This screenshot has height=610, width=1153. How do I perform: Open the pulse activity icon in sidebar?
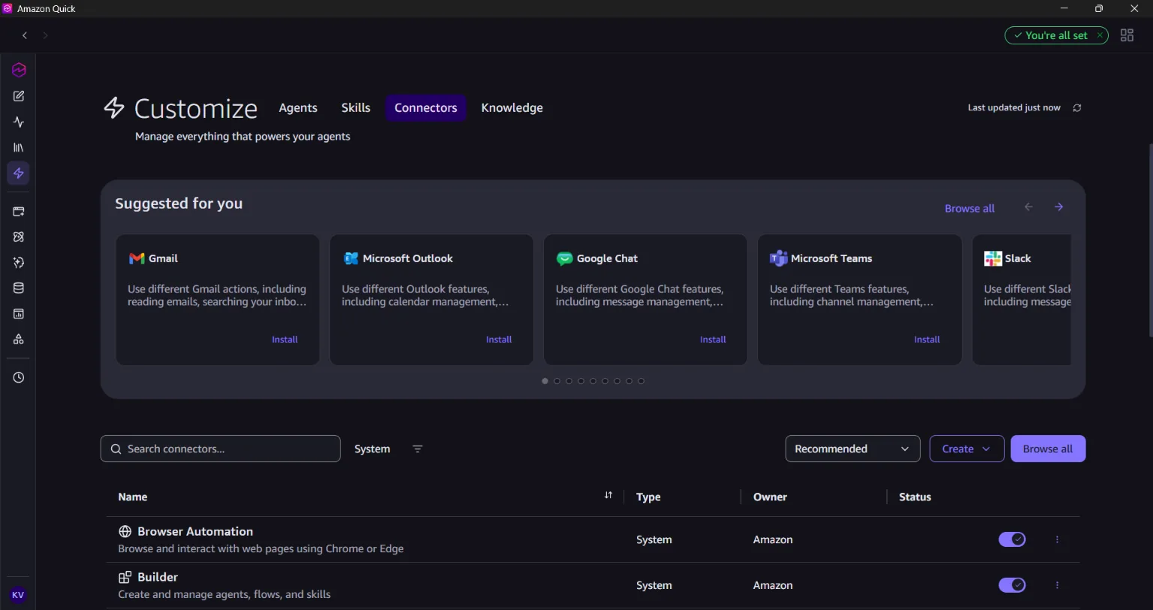19,122
